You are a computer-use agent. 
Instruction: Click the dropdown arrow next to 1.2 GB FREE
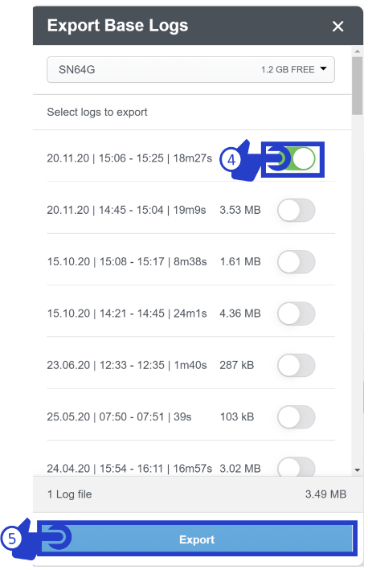point(323,68)
